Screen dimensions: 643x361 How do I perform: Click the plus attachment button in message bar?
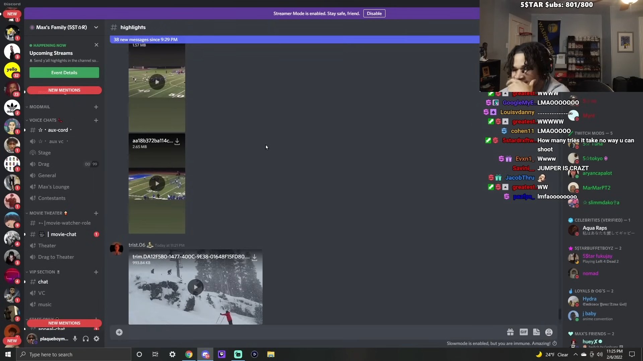[119, 332]
